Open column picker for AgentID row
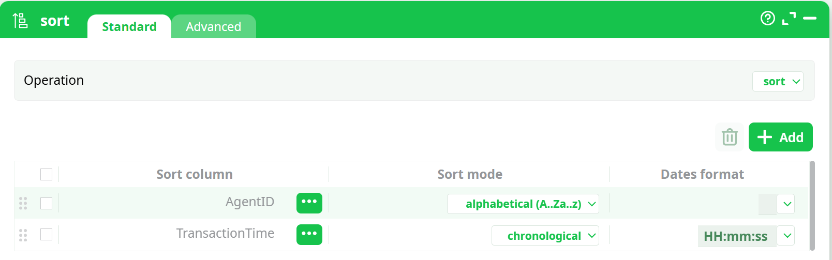 [x=309, y=203]
